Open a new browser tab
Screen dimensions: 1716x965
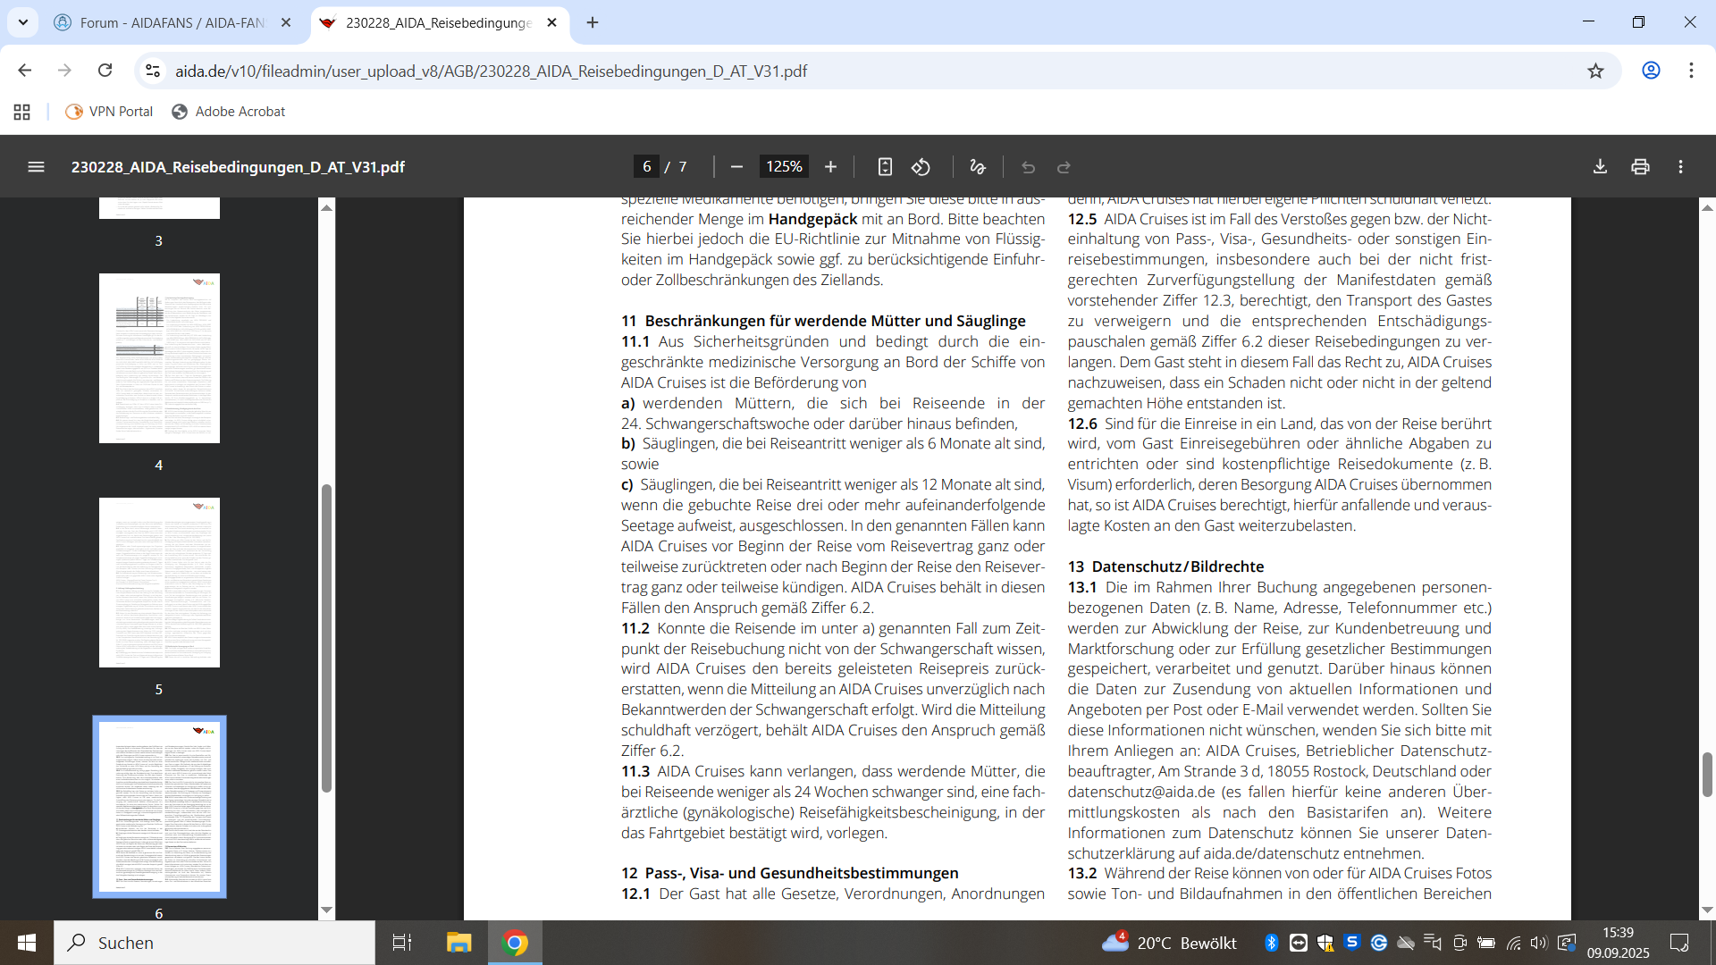[x=593, y=22]
